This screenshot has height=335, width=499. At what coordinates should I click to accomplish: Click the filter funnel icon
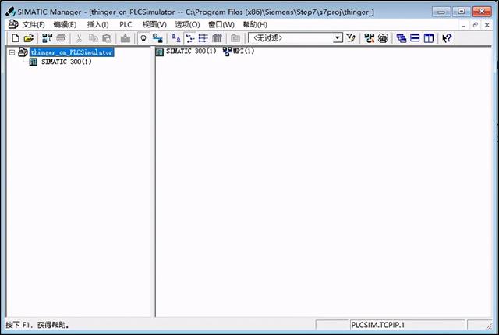point(350,38)
